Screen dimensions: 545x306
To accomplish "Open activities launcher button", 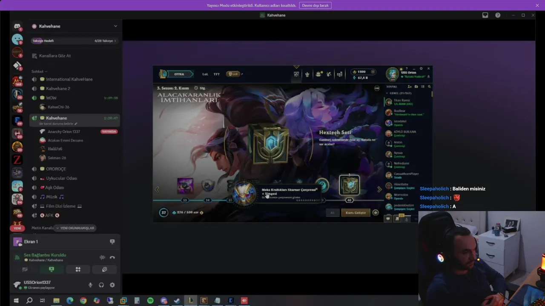I will [78, 269].
